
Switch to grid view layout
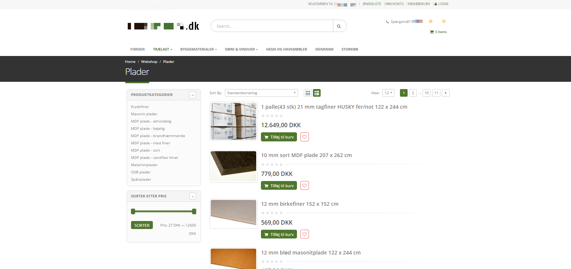308,93
